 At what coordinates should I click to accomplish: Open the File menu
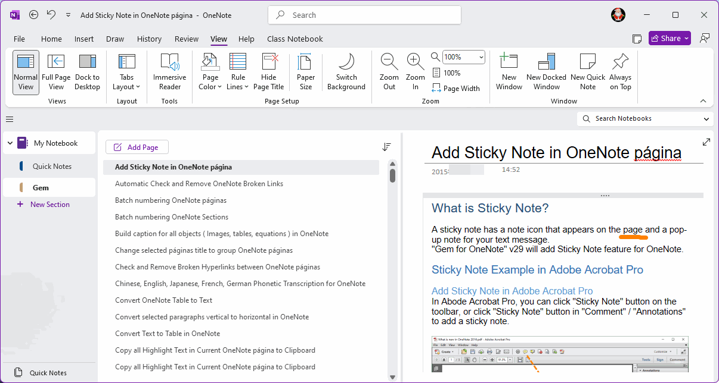19,39
